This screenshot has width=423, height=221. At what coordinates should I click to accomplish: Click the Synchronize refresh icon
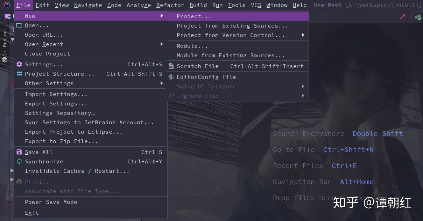click(19, 161)
